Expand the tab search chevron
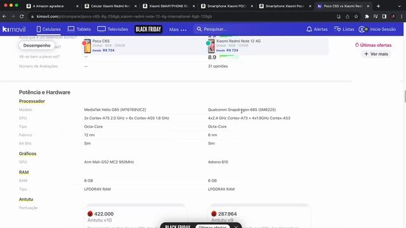 (x=400, y=6)
